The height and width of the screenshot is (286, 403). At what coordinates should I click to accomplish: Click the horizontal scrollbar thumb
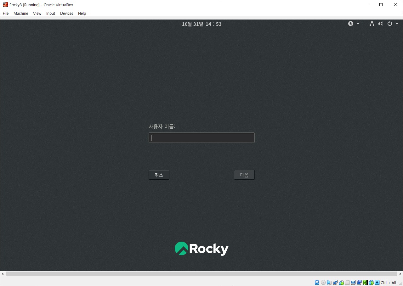pyautogui.click(x=201, y=274)
